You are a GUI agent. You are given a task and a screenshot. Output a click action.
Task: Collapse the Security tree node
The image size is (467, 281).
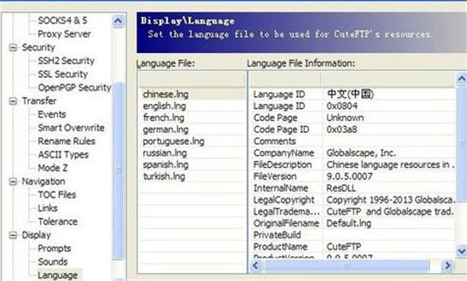click(12, 47)
